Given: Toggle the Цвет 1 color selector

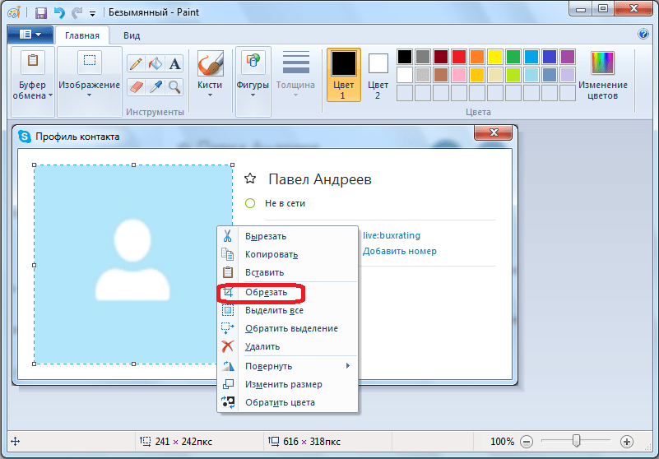Looking at the screenshot, I should pyautogui.click(x=344, y=74).
